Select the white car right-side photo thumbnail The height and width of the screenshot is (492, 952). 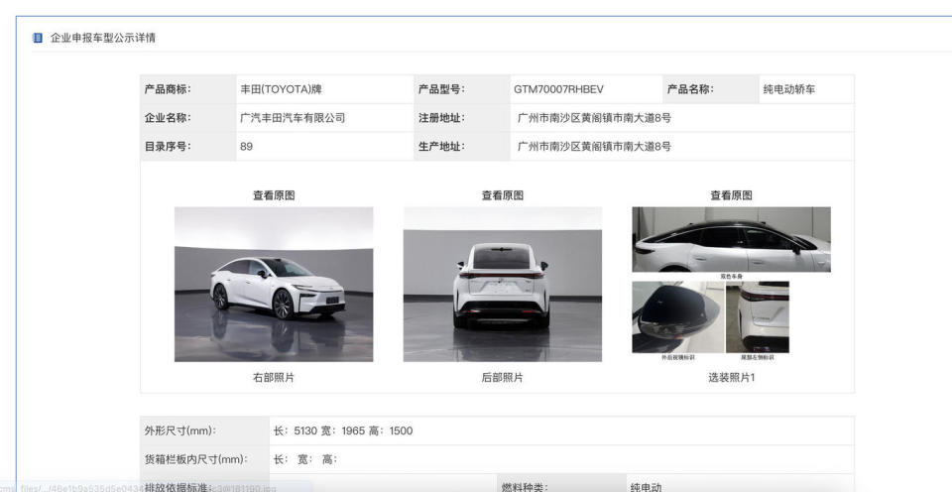point(274,285)
